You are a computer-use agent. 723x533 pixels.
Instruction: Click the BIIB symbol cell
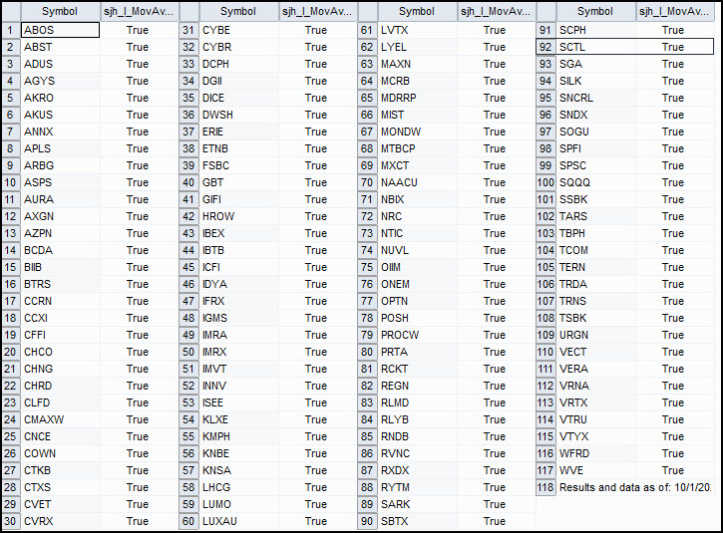click(x=60, y=267)
